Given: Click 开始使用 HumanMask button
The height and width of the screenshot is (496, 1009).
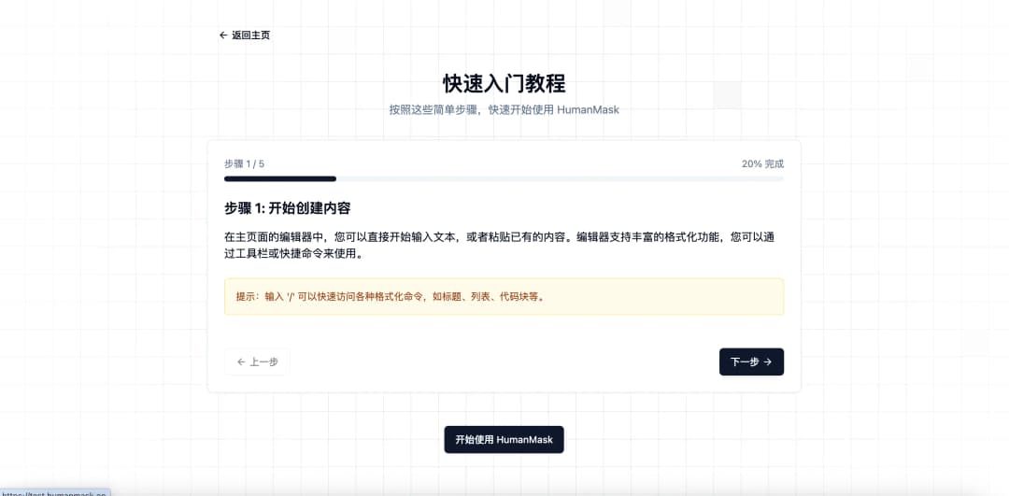Looking at the screenshot, I should 504,439.
